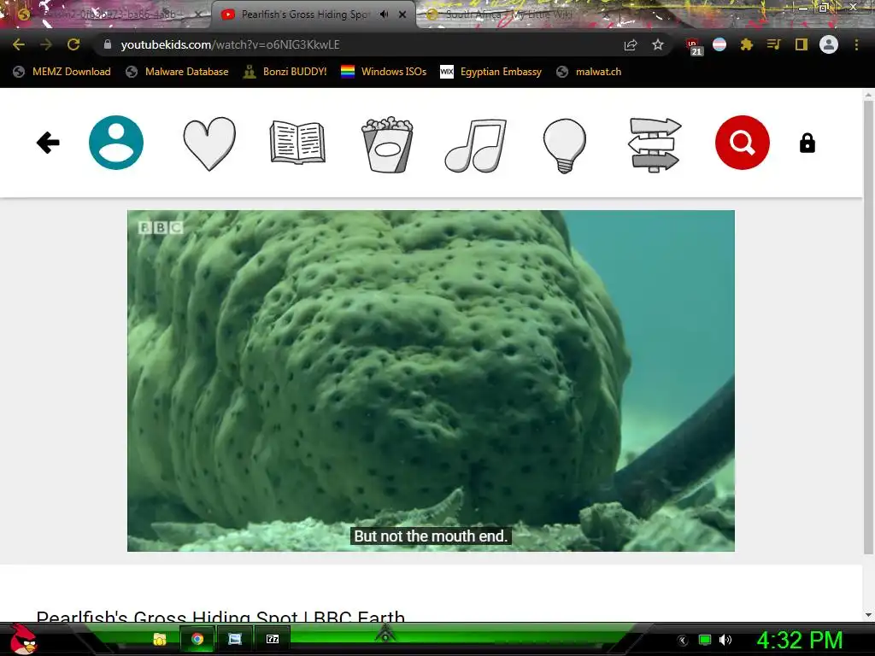Click the browser back arrow
The width and height of the screenshot is (875, 656).
(x=19, y=44)
